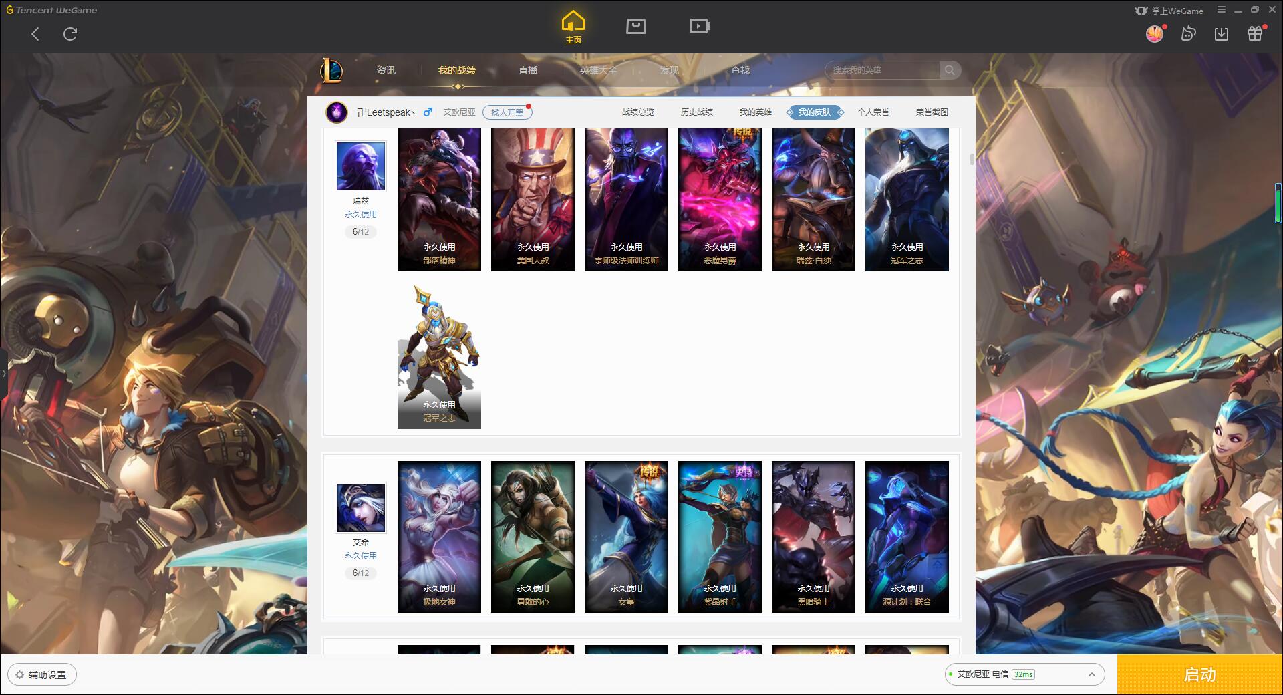
Task: Click the 6/12 count under 瑞兹
Action: coord(361,232)
